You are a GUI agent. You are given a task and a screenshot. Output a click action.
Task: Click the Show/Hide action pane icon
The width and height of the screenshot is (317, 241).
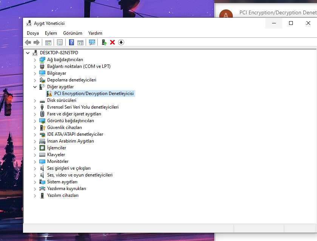pyautogui.click(x=80, y=42)
